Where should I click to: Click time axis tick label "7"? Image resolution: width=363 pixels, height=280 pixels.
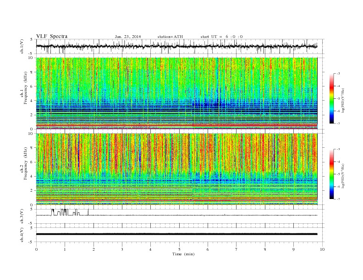[236, 249]
